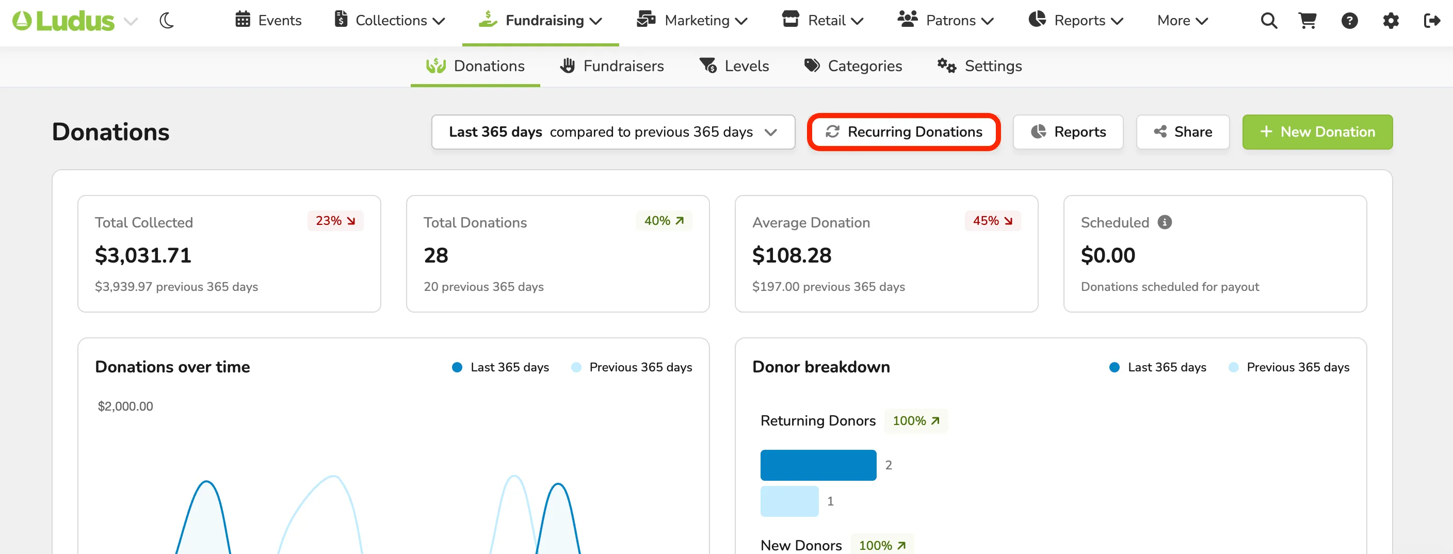Image resolution: width=1453 pixels, height=554 pixels.
Task: Expand the More menu
Action: pyautogui.click(x=1182, y=20)
